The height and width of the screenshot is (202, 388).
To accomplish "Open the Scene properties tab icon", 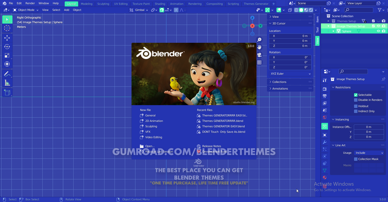I will pyautogui.click(x=325, y=110).
